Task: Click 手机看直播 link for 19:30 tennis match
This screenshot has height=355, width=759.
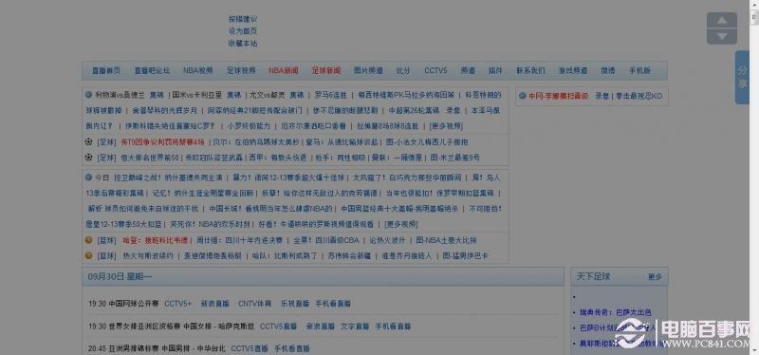Action: (333, 304)
